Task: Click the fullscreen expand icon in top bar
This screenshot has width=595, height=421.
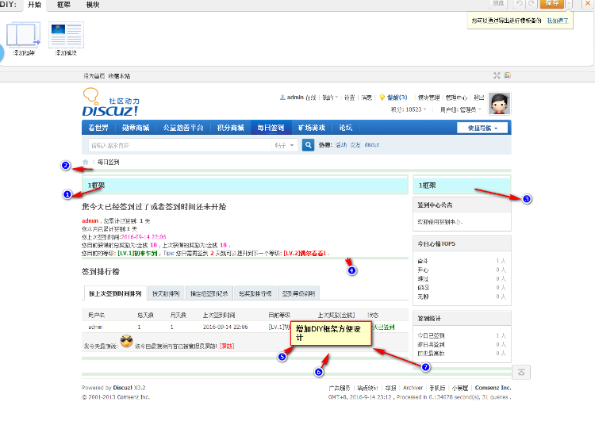Action: (497, 75)
